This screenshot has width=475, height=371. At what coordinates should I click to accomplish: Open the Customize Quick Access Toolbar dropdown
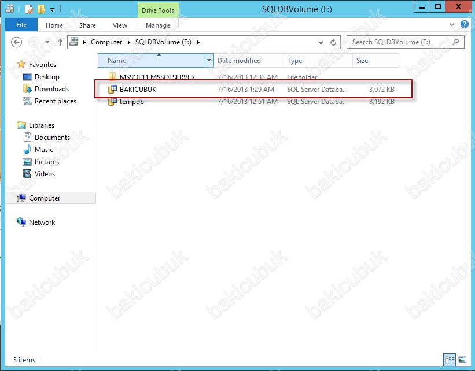point(53,10)
